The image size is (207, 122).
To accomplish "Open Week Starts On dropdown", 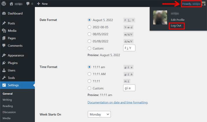I will pos(99,114).
